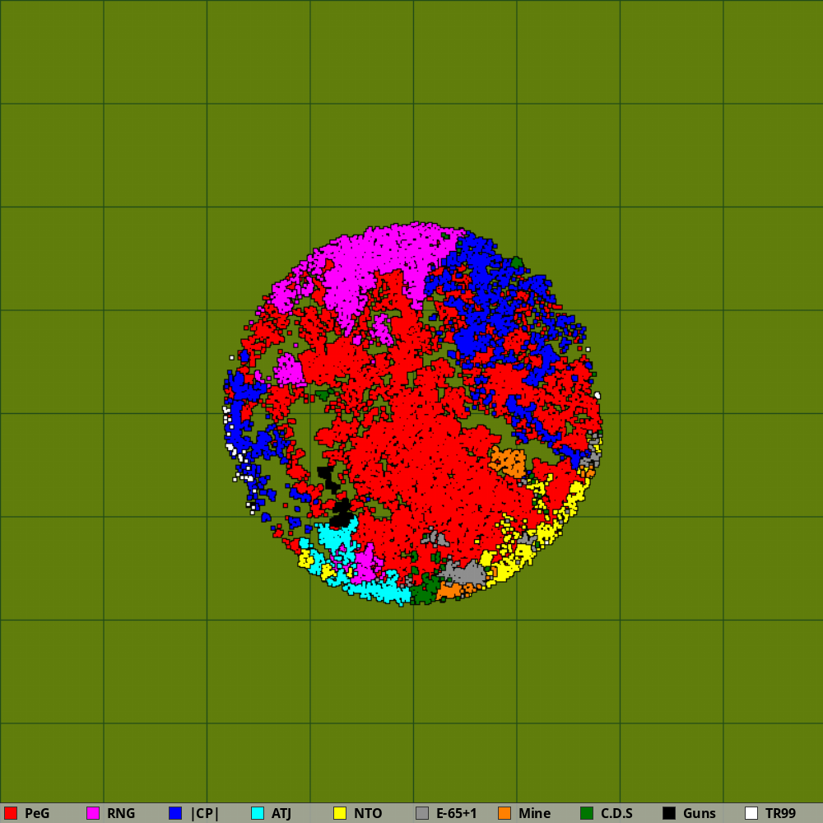Select the Mine legend label

point(534,813)
